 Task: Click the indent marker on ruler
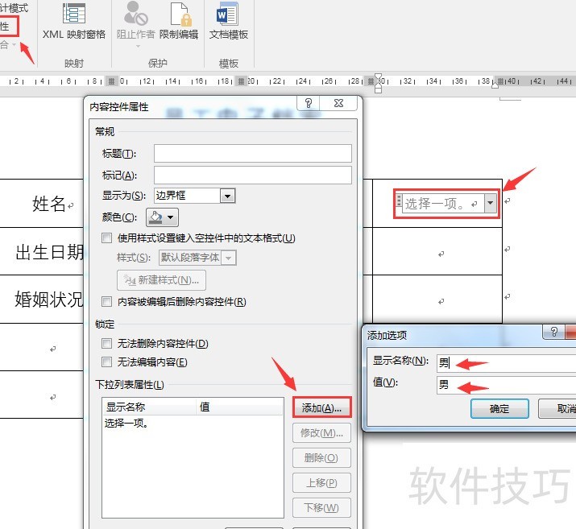pos(378,83)
